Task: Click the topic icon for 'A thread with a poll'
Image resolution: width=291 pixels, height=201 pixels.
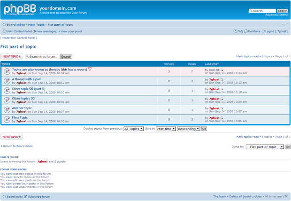Action: pos(7,81)
